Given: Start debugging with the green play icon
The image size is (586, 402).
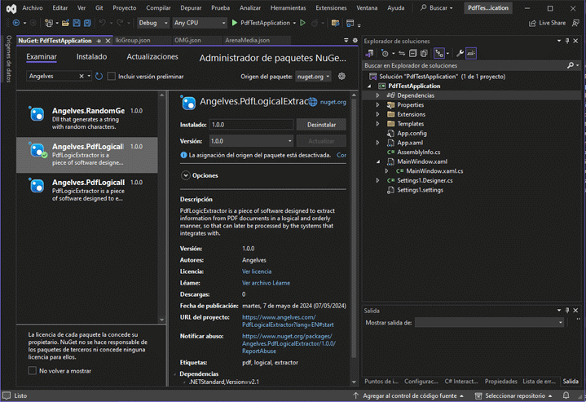Looking at the screenshot, I should point(235,23).
